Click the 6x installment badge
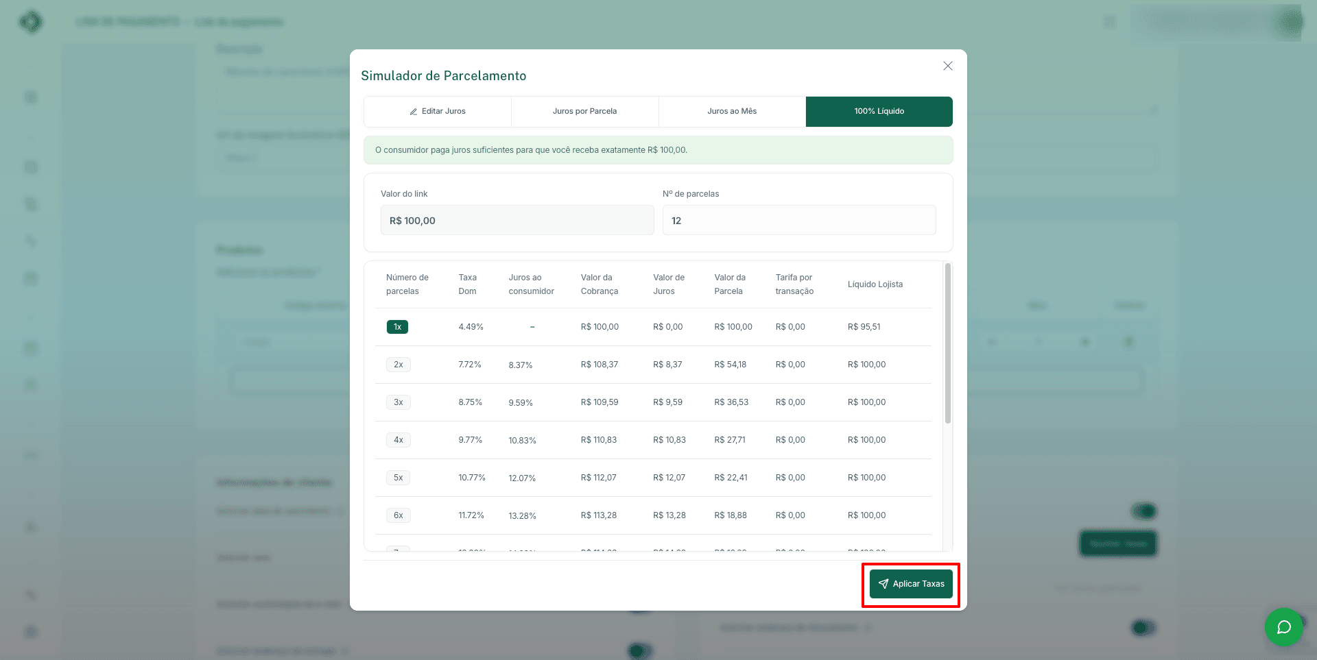This screenshot has width=1317, height=660. [398, 515]
